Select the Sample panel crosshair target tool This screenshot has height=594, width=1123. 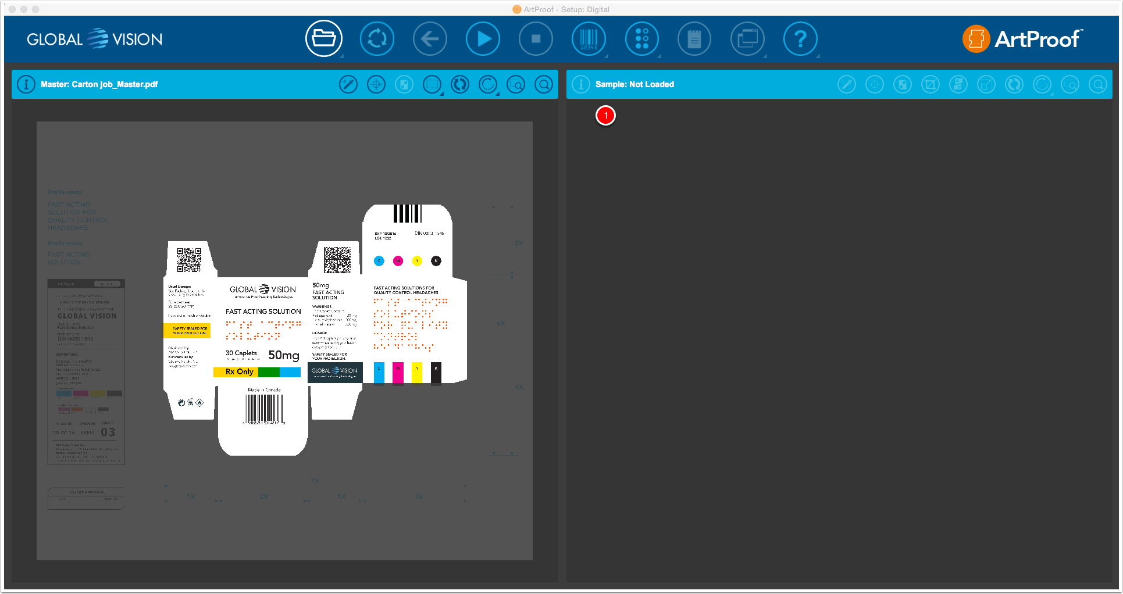875,84
